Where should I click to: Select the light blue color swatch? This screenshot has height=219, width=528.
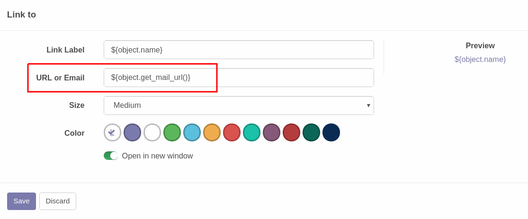[192, 132]
